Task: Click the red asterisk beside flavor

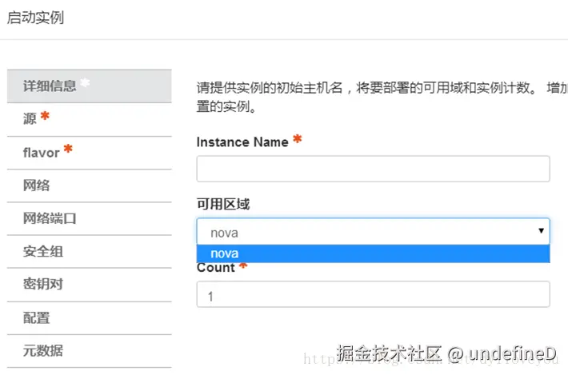Action: [68, 150]
